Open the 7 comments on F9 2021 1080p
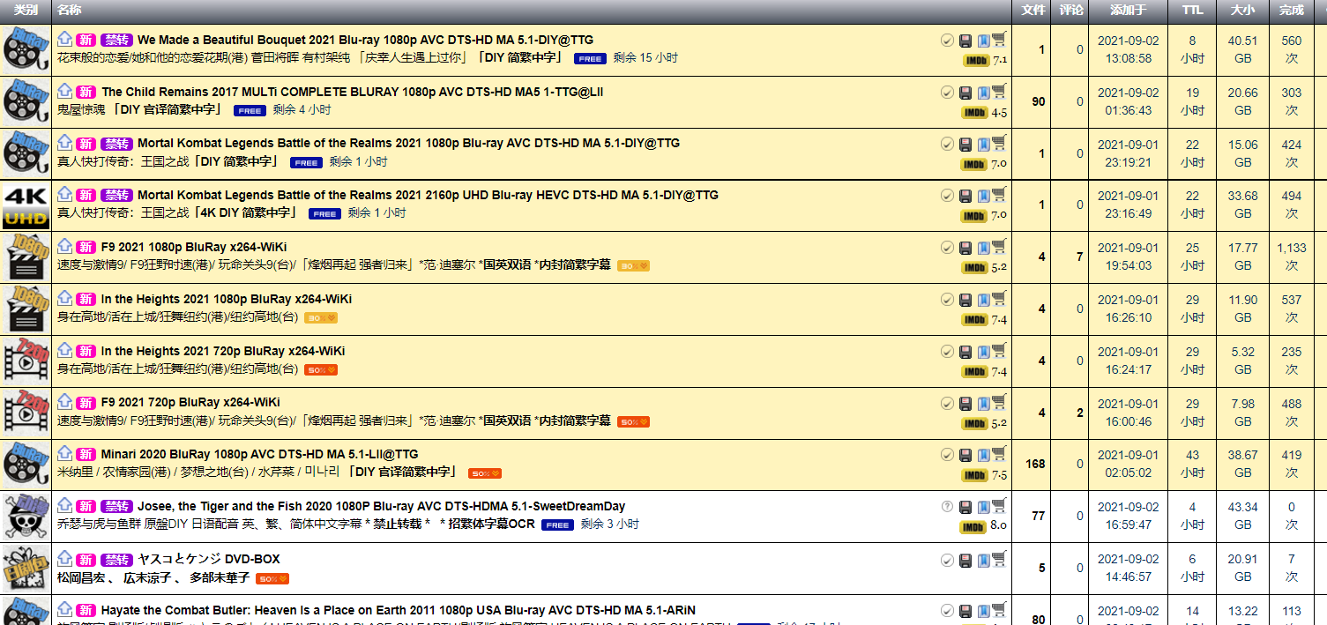The height and width of the screenshot is (625, 1327). (x=1079, y=257)
